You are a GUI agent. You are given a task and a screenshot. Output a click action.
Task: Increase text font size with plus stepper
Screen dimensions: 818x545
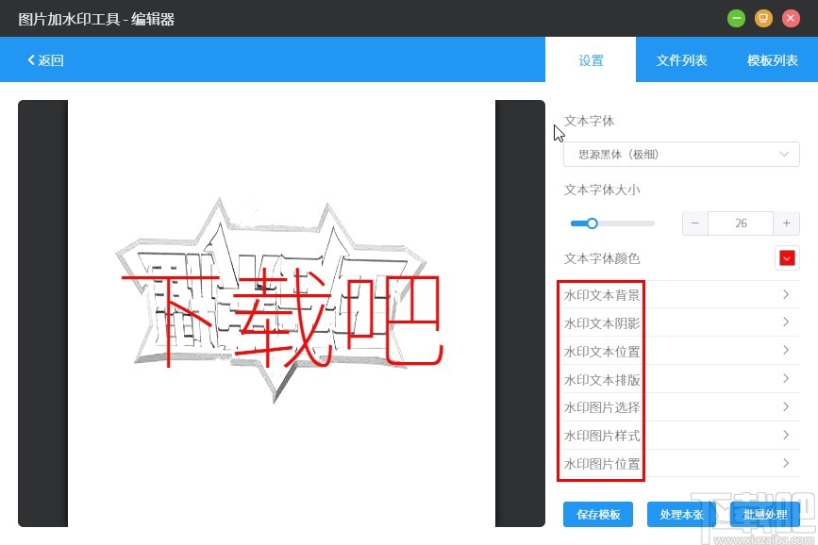pyautogui.click(x=786, y=223)
